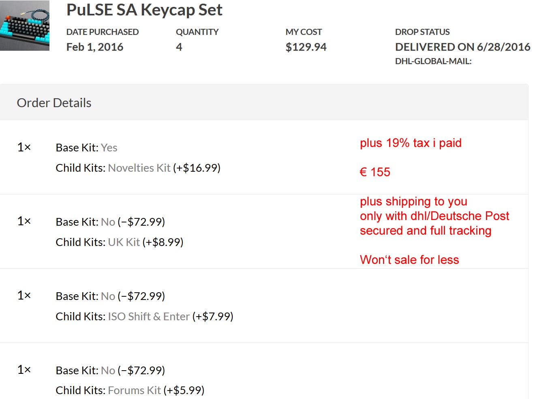Open the ISO Shift & Enter kit
533x399 pixels.
(x=149, y=317)
